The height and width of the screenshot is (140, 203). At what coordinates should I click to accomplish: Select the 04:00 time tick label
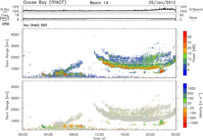(48, 135)
